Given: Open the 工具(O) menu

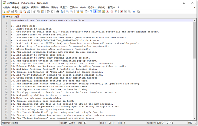Looking at the screenshot, I should [x=74, y=8].
